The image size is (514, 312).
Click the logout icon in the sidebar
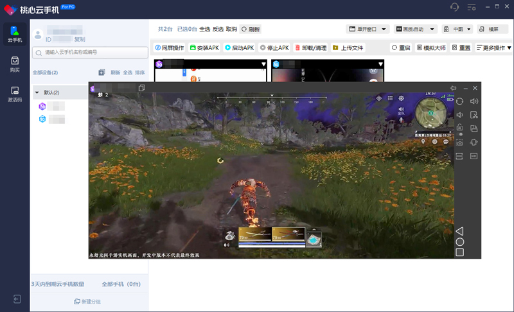17,299
